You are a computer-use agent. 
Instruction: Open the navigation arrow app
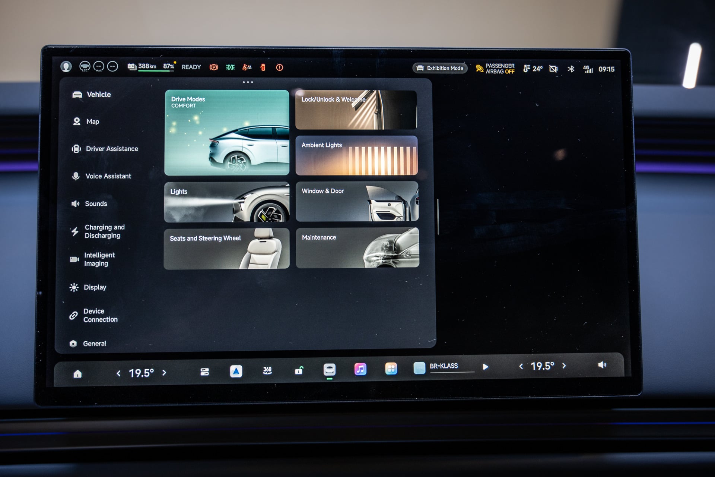(236, 371)
